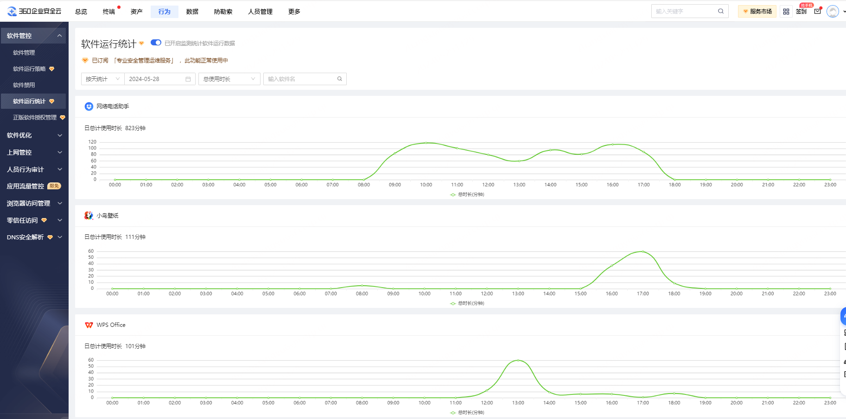
Task: Click the WPS Office app icon
Action: pyautogui.click(x=89, y=325)
